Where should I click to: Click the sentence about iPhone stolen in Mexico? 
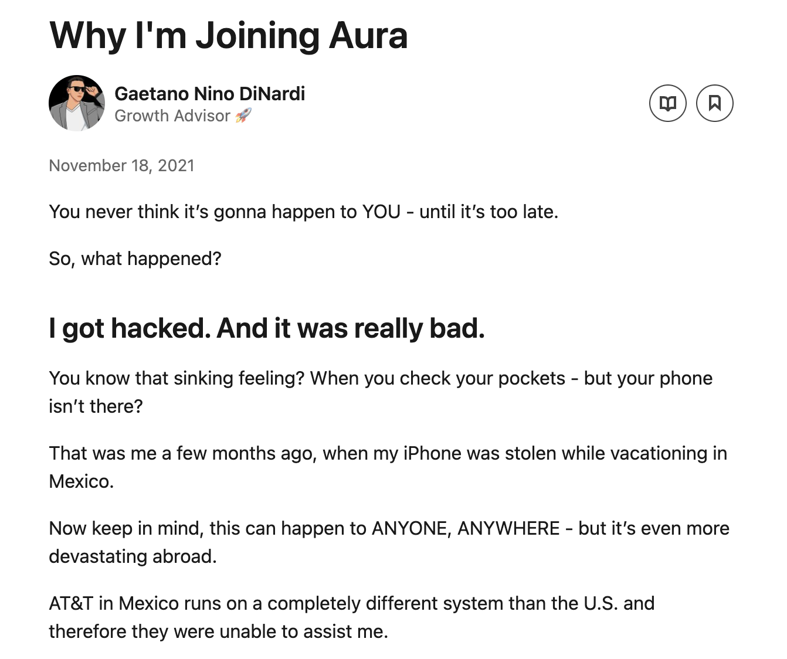388,467
